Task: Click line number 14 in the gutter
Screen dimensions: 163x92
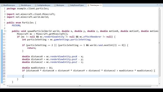Action: coord(4,45)
